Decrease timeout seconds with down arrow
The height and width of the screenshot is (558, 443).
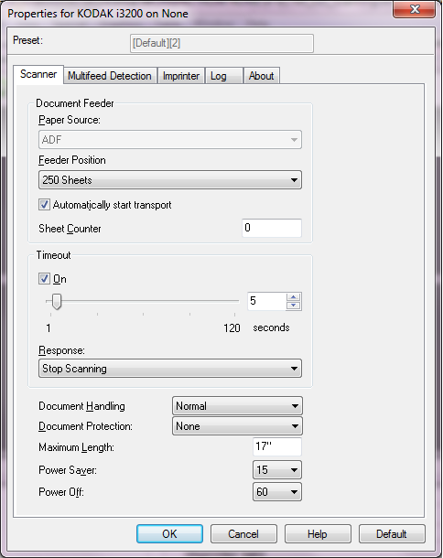click(x=294, y=306)
